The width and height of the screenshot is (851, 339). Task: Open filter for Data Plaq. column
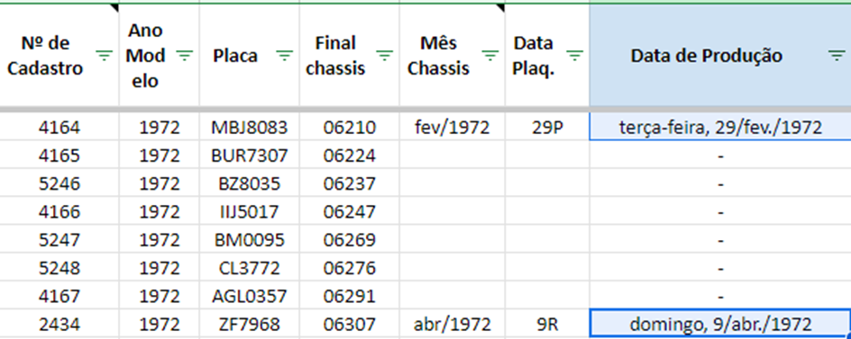click(575, 55)
